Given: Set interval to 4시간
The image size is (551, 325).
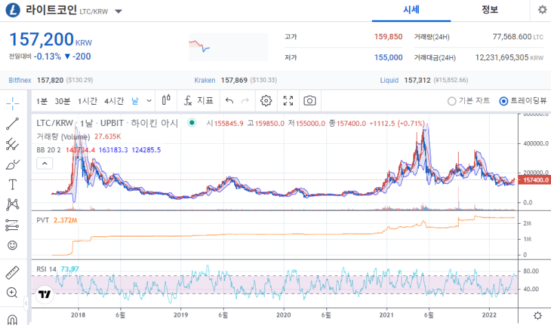Looking at the screenshot, I should (114, 101).
